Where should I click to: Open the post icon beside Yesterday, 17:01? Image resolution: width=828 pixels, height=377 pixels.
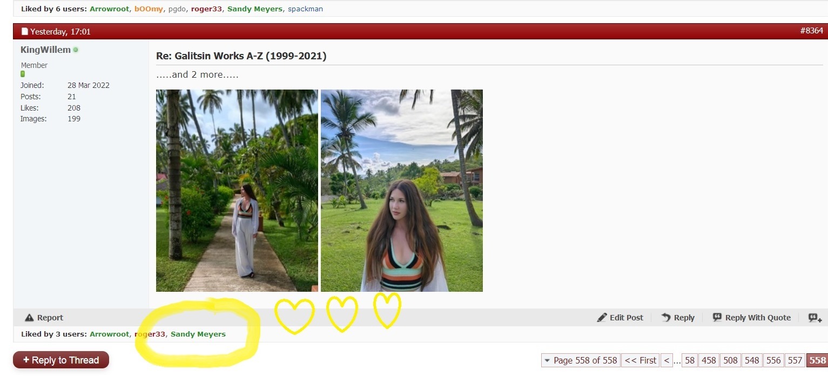click(x=24, y=31)
